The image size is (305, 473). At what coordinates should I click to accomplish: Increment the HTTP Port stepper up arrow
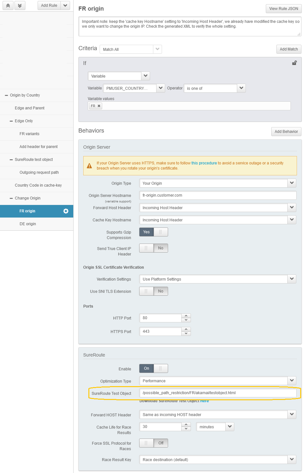186,316
